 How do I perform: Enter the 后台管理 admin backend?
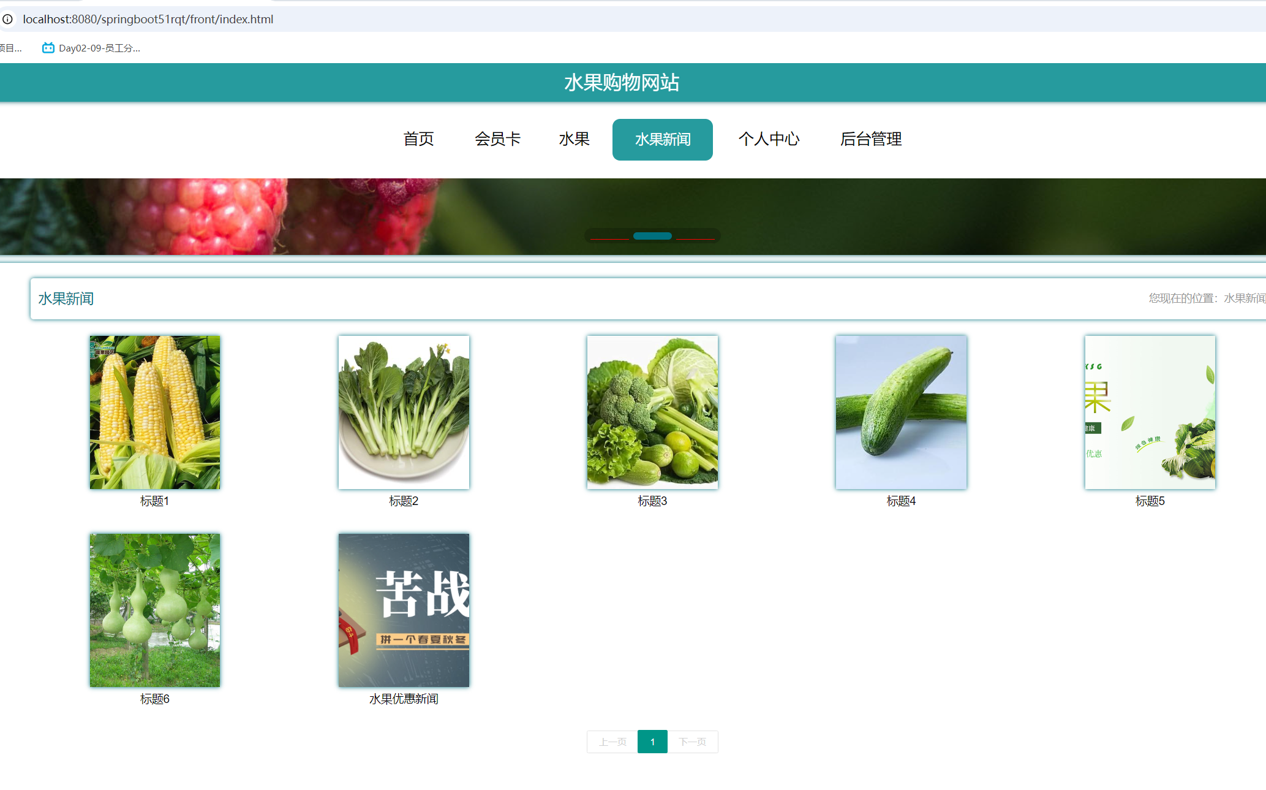pyautogui.click(x=871, y=139)
